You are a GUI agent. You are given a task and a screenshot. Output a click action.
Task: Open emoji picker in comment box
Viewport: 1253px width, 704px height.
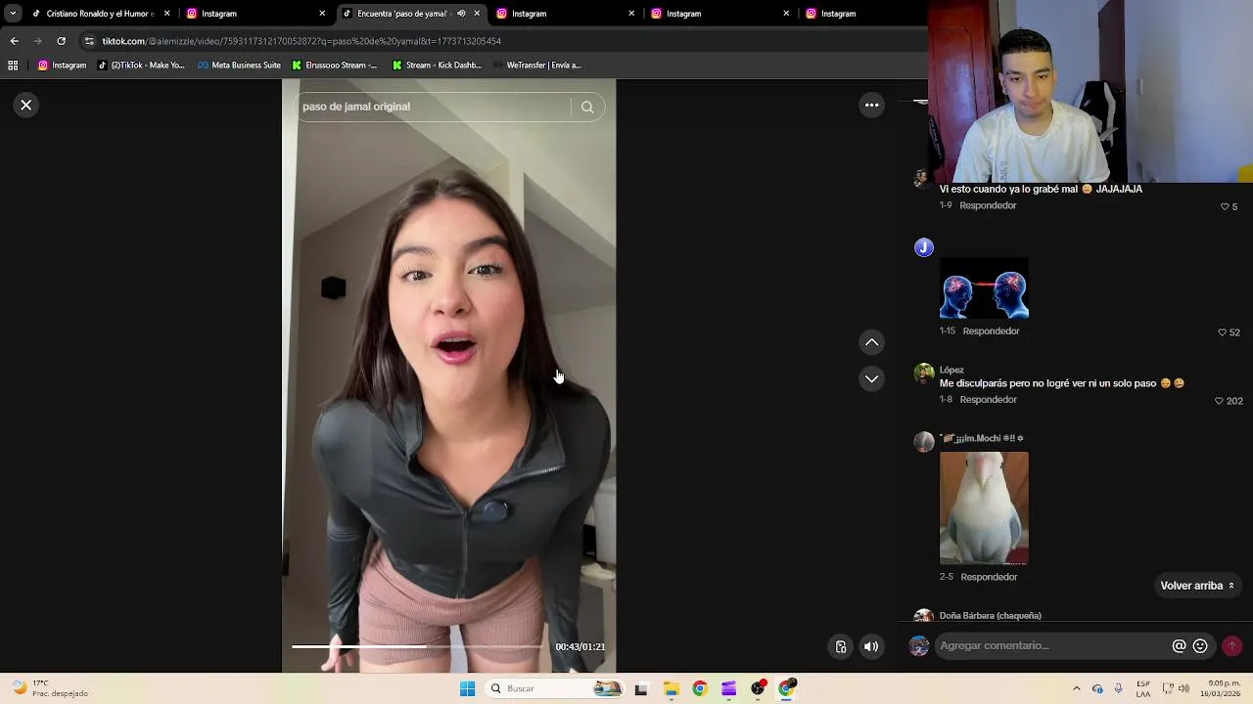[1200, 645]
